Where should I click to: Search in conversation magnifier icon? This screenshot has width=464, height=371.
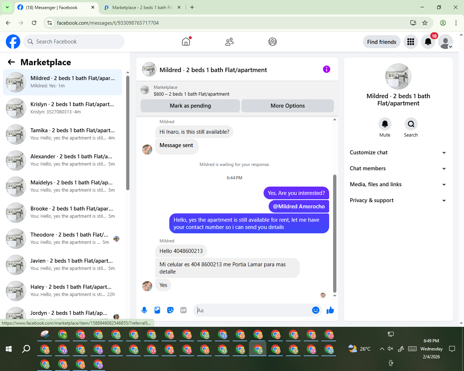pyautogui.click(x=411, y=124)
